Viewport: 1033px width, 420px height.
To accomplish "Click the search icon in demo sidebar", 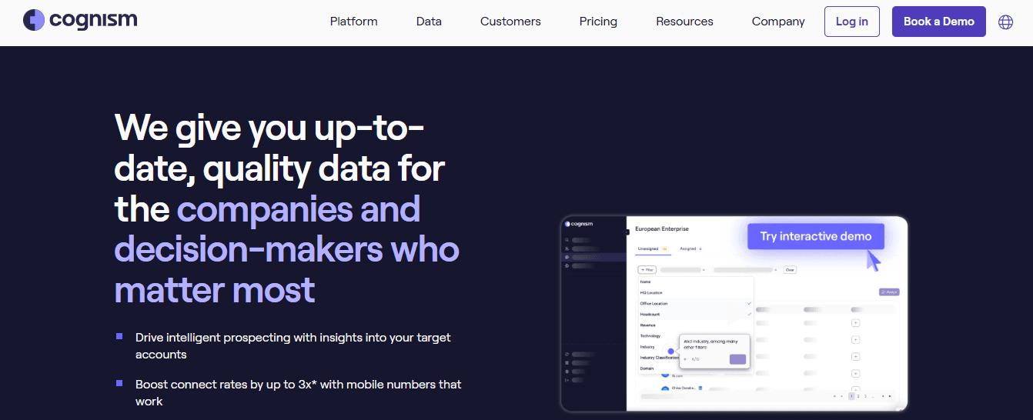I will point(567,240).
